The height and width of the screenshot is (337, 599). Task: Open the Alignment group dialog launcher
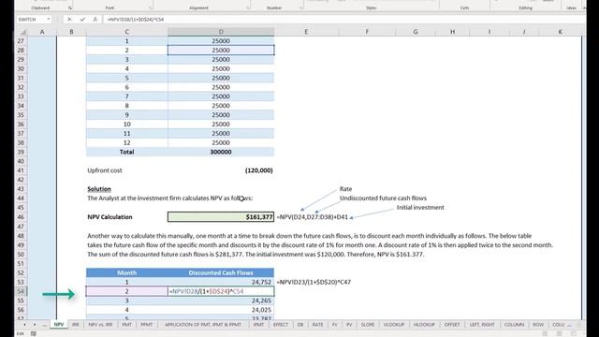[x=248, y=7]
